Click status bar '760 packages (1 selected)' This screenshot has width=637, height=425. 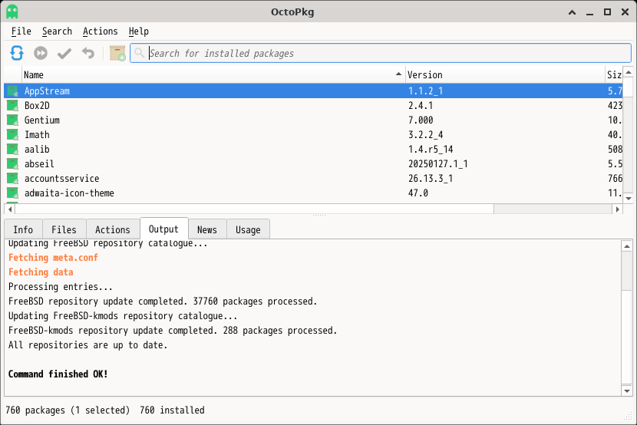tap(68, 410)
